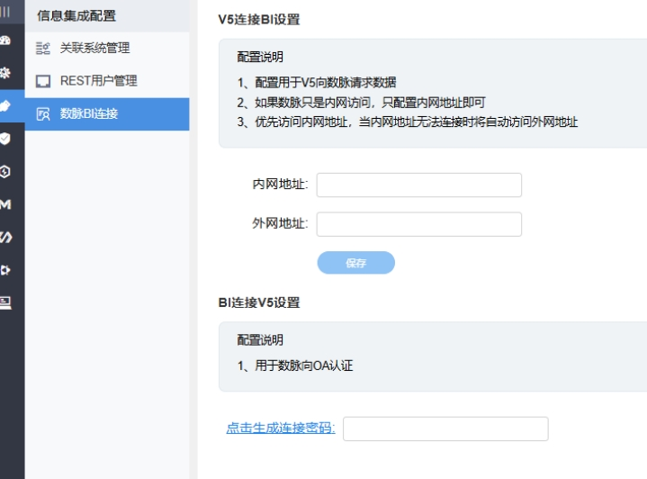
Task: Click the 外网地址 field label
Action: (x=280, y=223)
